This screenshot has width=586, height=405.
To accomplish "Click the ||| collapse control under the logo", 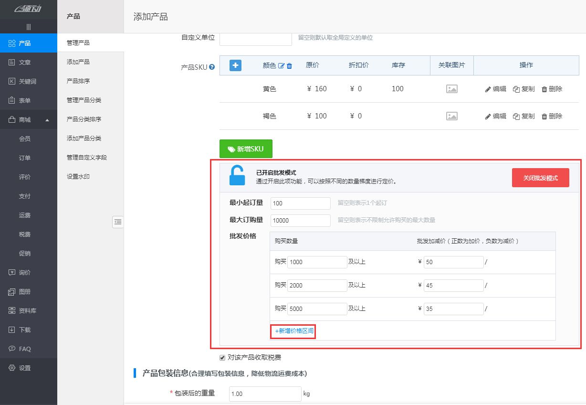I will [x=28, y=27].
